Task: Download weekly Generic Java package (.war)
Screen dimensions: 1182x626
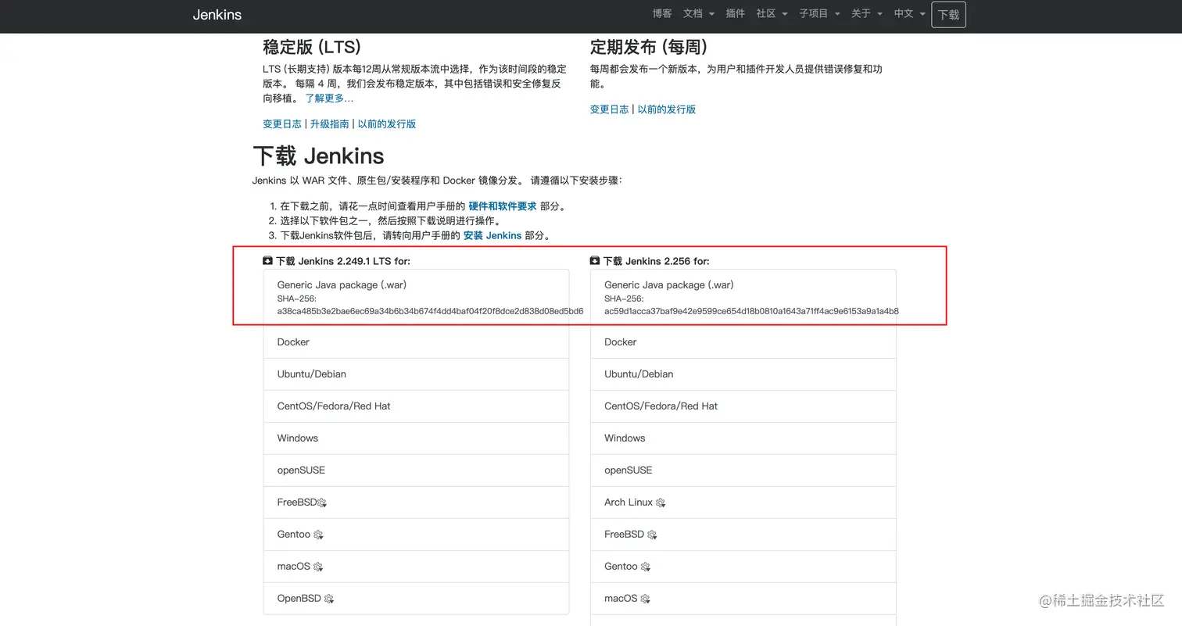Action: pyautogui.click(x=743, y=297)
